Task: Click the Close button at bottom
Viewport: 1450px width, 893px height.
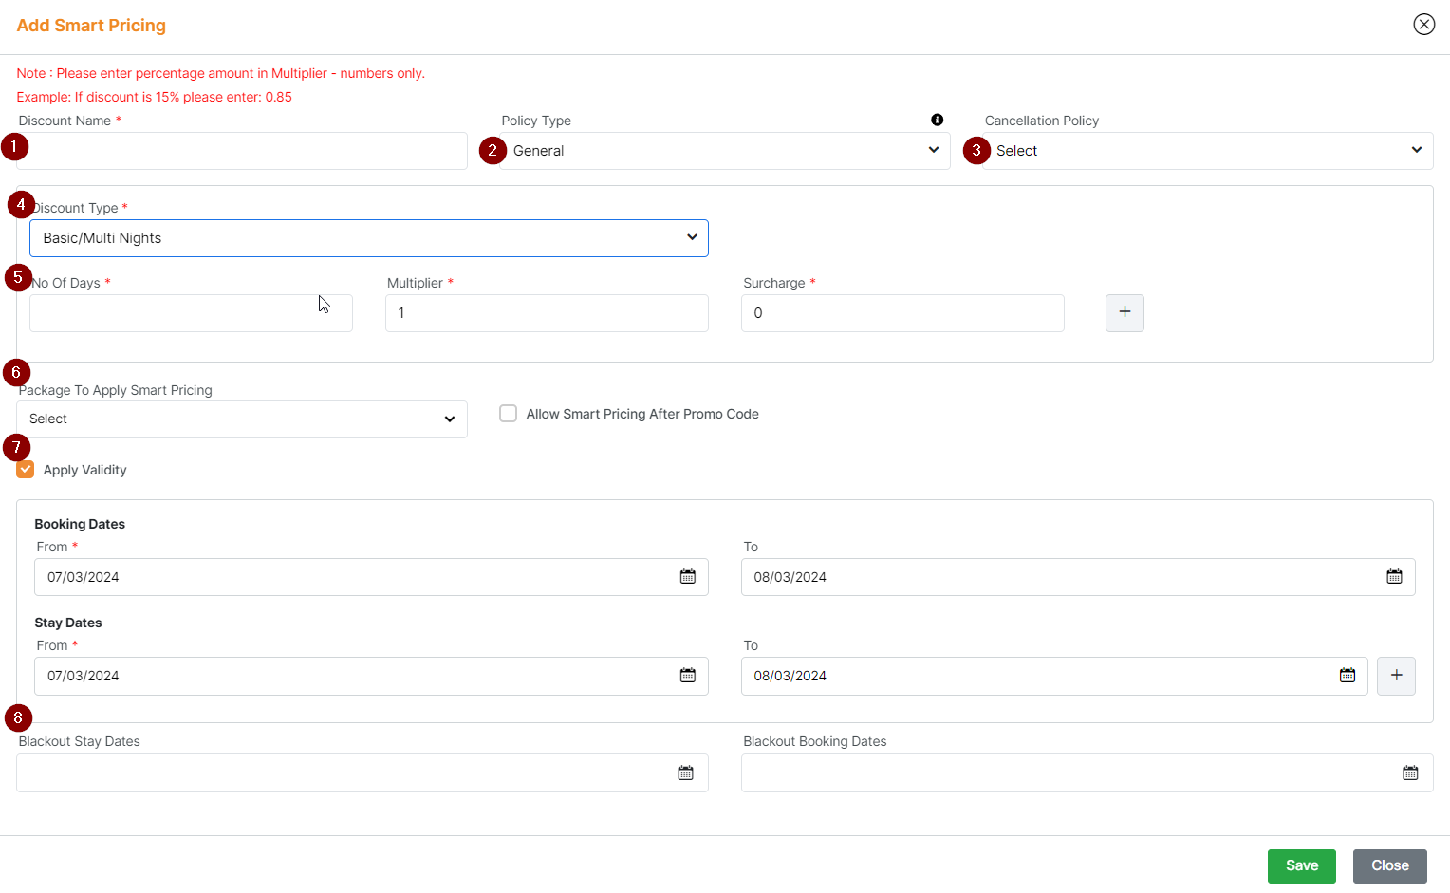Action: 1389,865
